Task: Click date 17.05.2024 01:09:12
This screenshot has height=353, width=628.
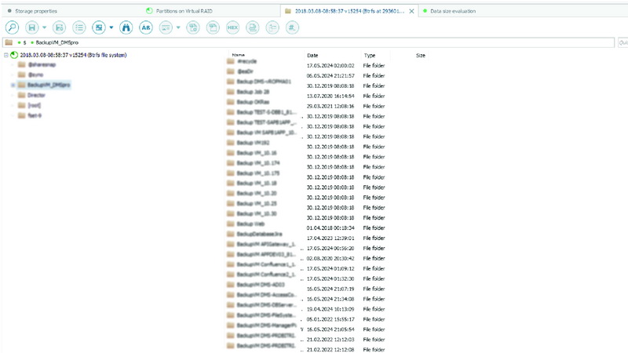Action: (330, 268)
